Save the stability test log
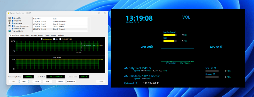The image size is (254, 97). (47, 82)
